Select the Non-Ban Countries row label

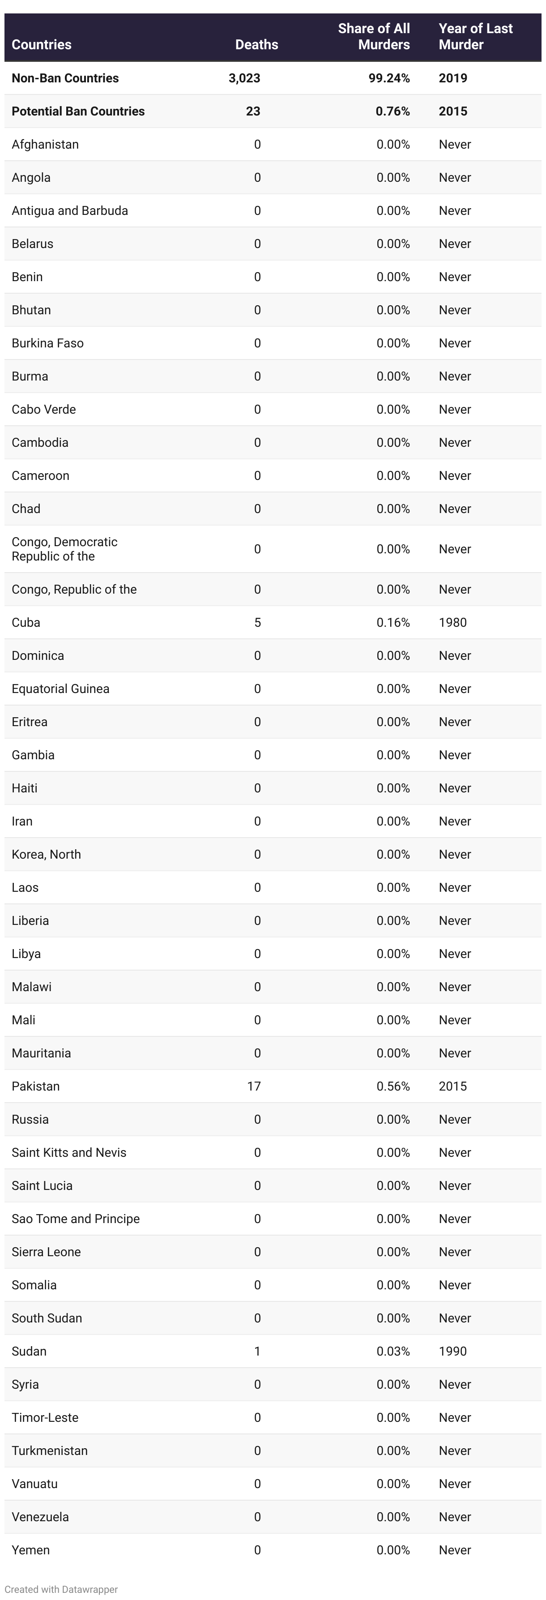tap(65, 78)
